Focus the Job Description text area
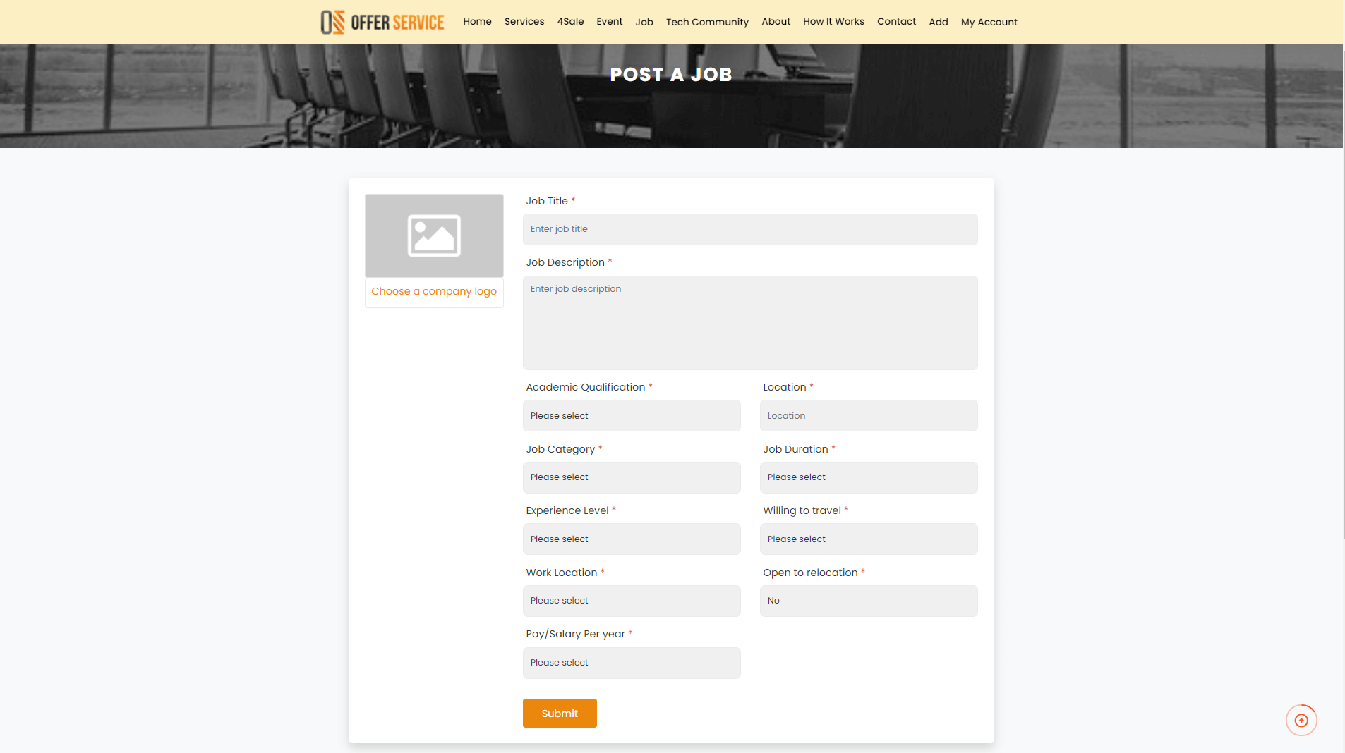Screen dimensions: 1345x753 (x=750, y=323)
